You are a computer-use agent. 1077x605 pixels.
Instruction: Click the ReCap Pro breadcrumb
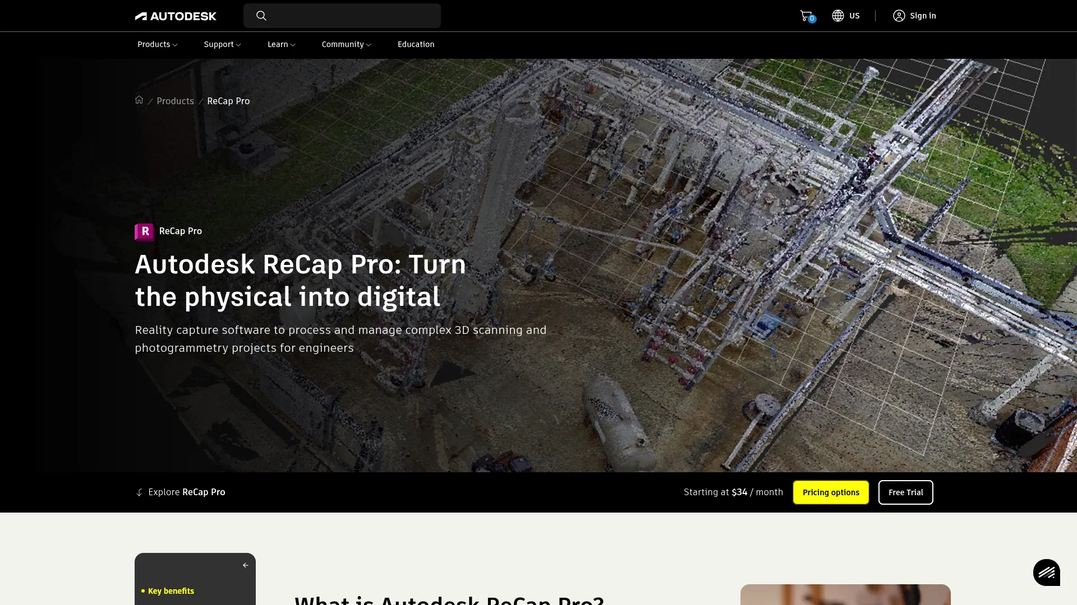pyautogui.click(x=228, y=101)
